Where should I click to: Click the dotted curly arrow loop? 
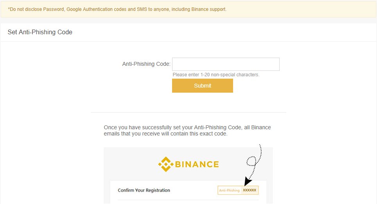251,161
